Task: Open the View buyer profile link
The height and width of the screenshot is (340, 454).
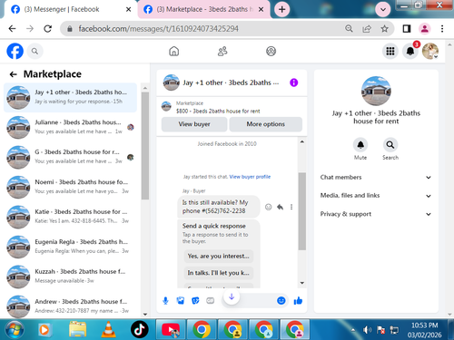Action: 250,177
